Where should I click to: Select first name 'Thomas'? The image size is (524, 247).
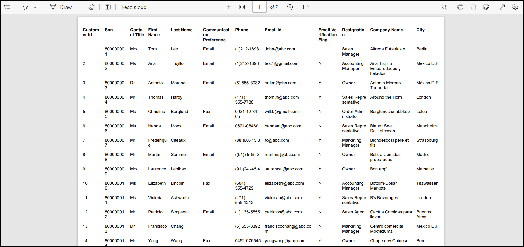(156, 97)
